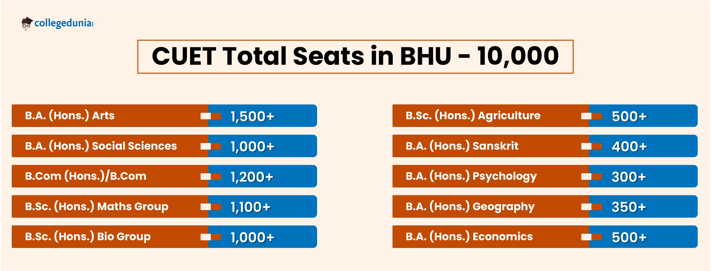Click the collegedunia mascot logo icon
The image size is (711, 271).
(27, 23)
